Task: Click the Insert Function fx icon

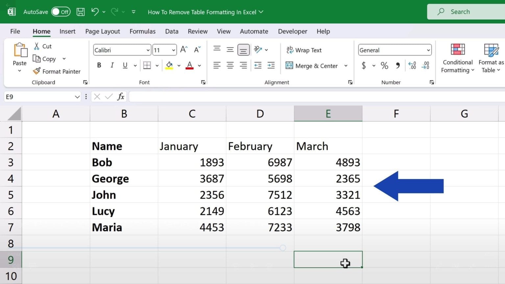Action: (x=121, y=97)
